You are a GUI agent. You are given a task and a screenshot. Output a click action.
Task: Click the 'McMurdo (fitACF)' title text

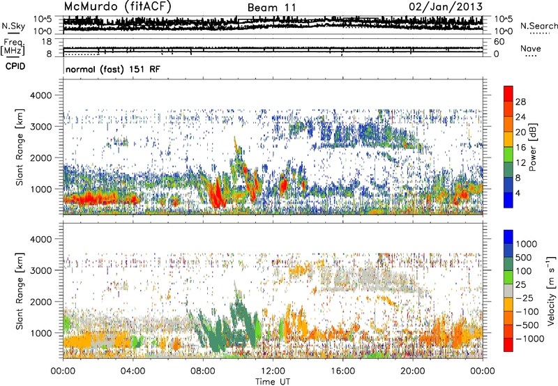tap(117, 6)
